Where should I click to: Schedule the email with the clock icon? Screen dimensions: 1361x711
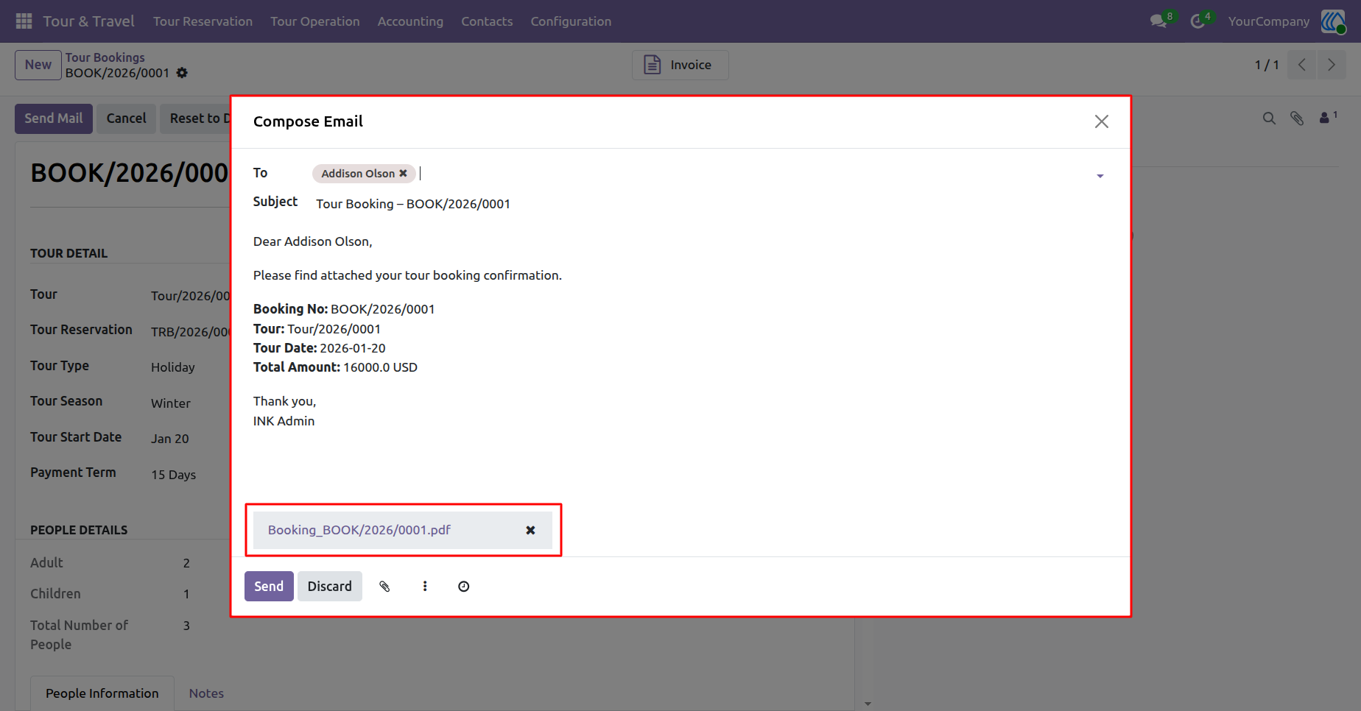point(463,587)
